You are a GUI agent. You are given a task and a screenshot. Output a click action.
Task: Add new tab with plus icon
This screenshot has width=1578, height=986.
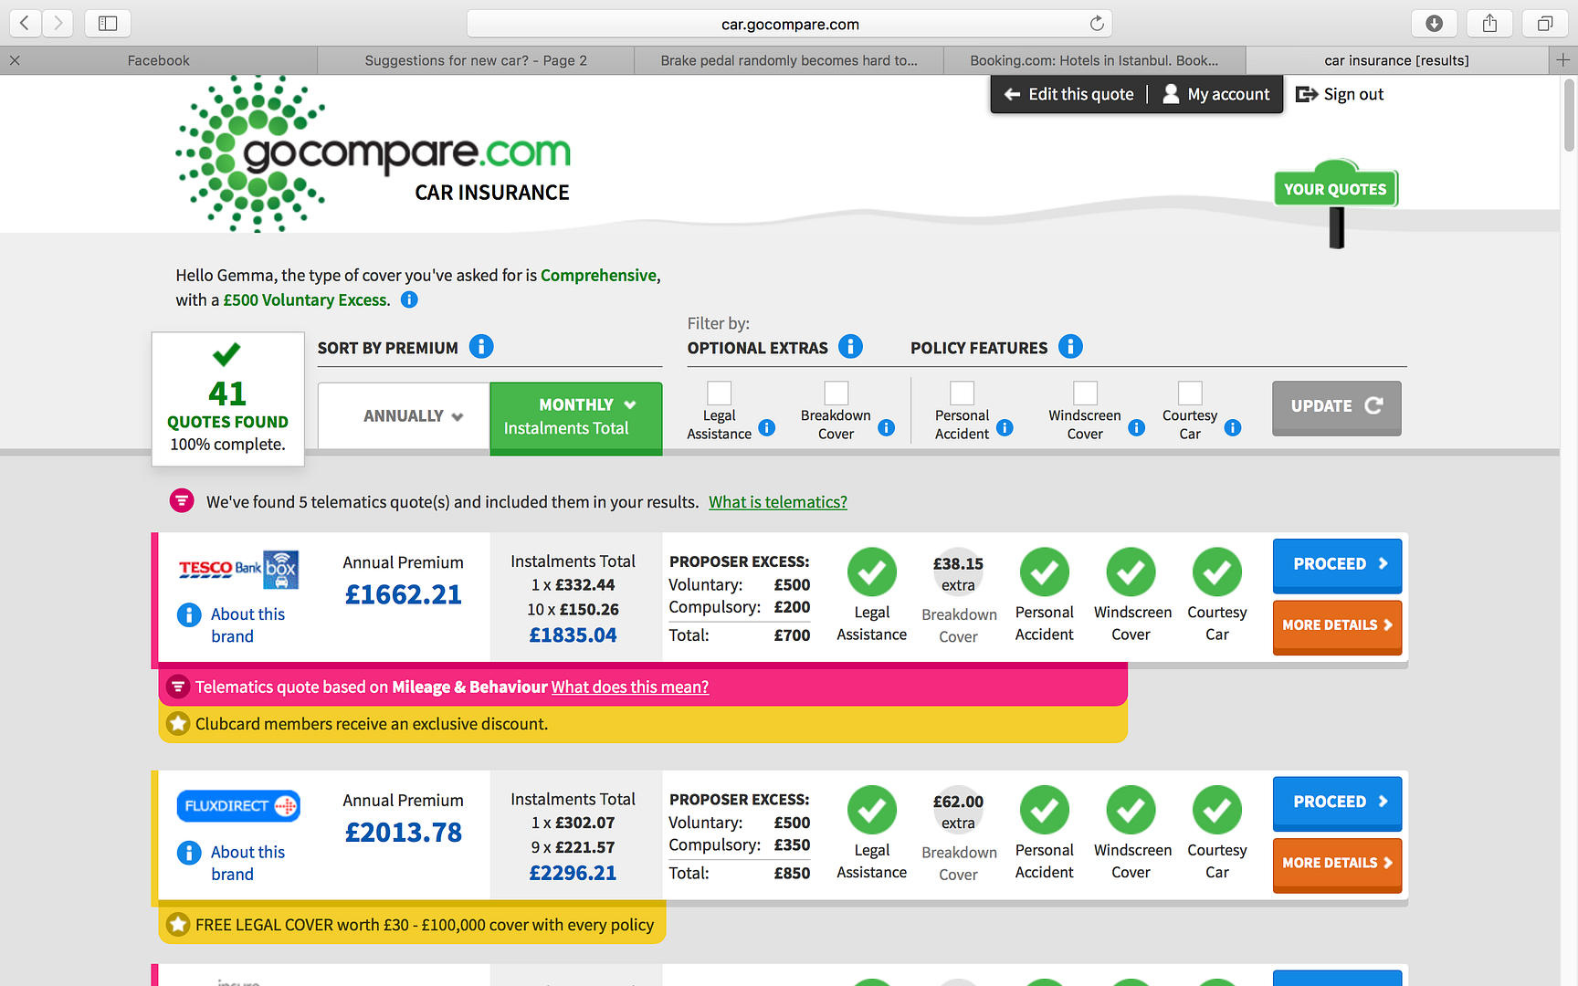[x=1562, y=60]
